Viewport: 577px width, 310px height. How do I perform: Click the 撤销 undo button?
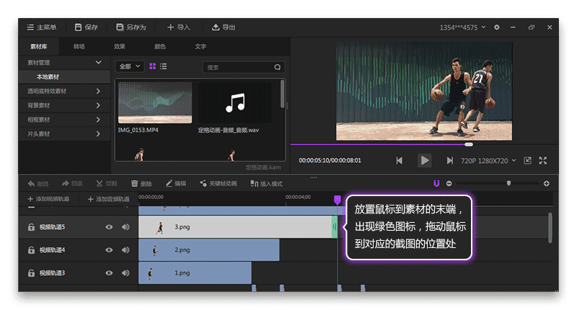pos(38,184)
